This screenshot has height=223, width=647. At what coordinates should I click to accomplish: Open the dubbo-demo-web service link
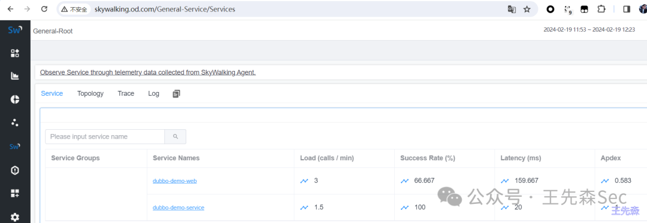point(174,181)
